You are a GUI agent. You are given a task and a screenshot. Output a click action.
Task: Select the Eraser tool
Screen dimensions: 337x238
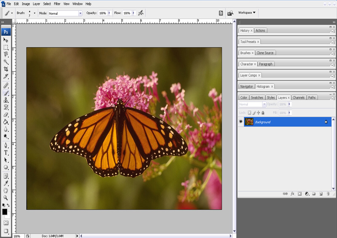point(6,115)
